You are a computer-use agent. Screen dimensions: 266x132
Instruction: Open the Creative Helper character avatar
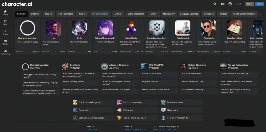(x=235, y=28)
